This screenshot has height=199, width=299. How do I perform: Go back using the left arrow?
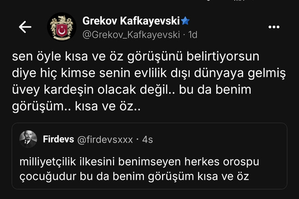[x=25, y=27]
